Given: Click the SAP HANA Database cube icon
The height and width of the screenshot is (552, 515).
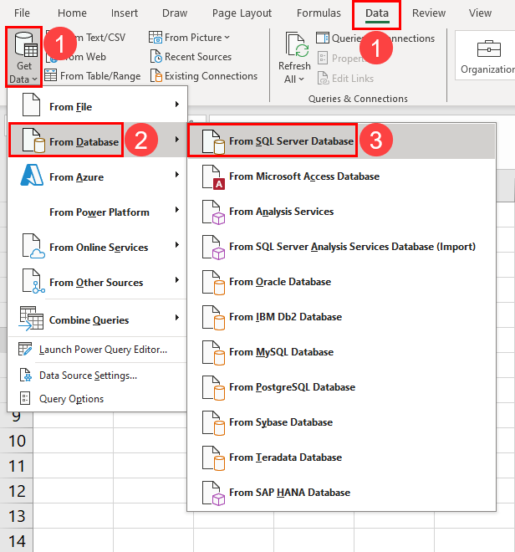Looking at the screenshot, I should click(x=213, y=493).
